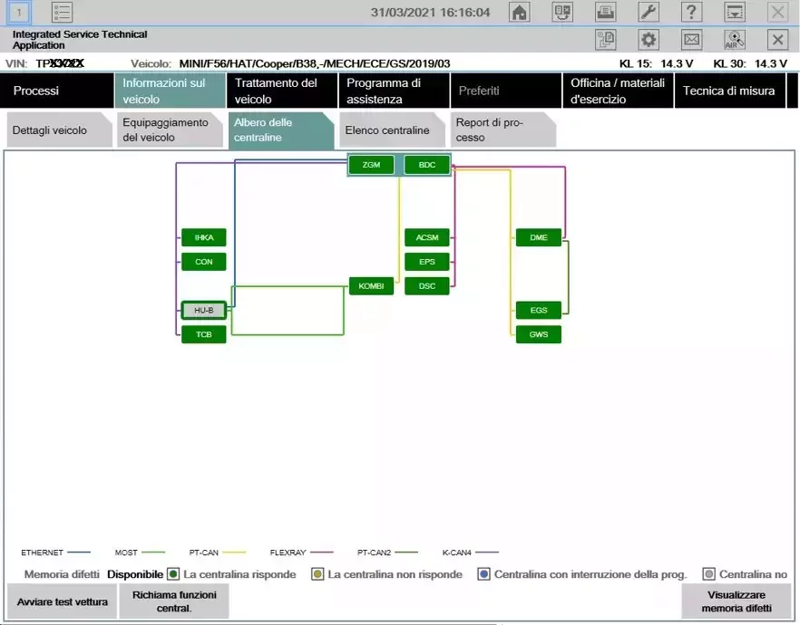Open the AIR search icon

pos(734,40)
